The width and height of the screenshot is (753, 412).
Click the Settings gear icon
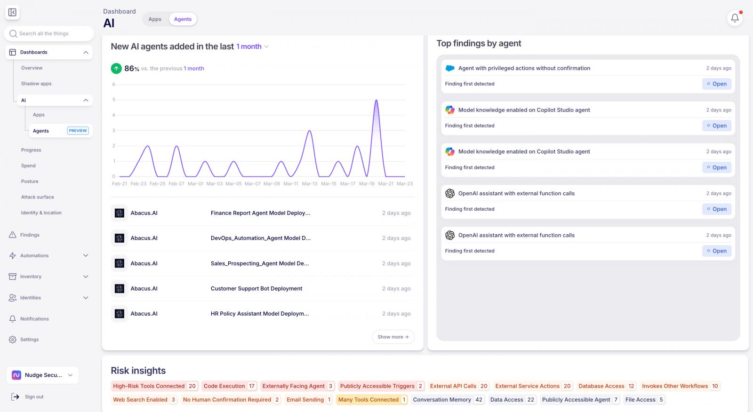coord(13,340)
